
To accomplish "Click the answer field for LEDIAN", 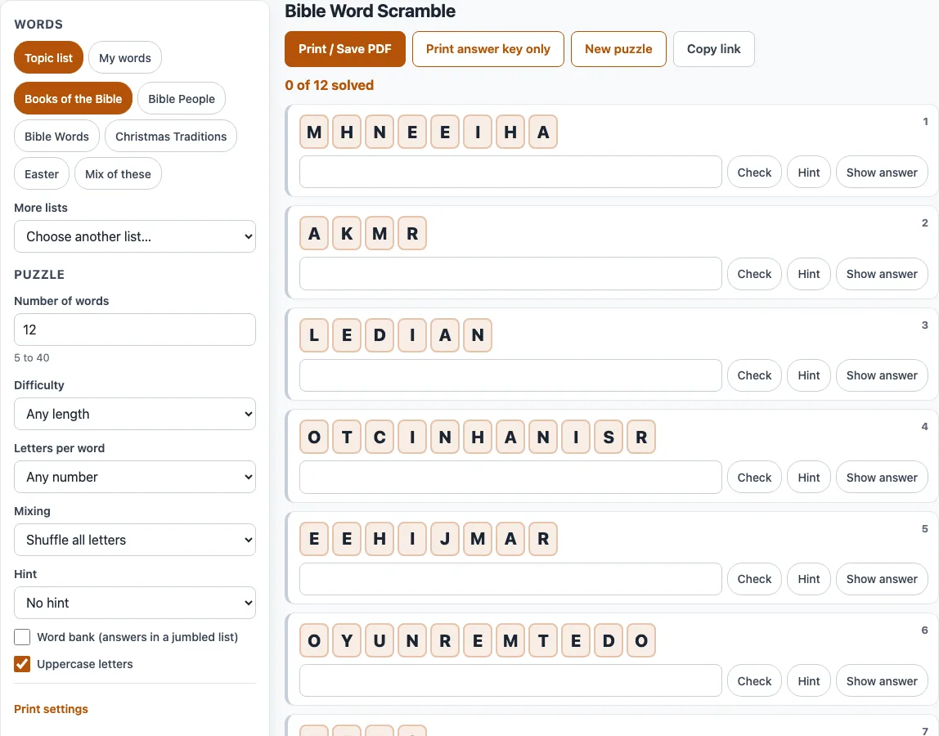I will click(x=511, y=375).
